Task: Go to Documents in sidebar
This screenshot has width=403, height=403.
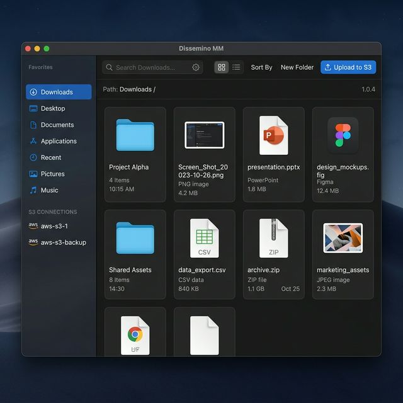Action: (59, 125)
